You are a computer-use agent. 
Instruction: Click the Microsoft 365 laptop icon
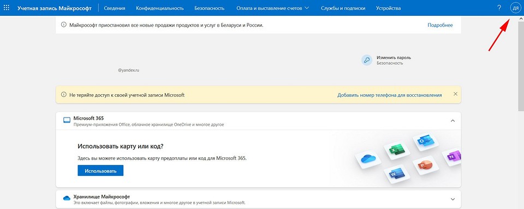point(67,120)
